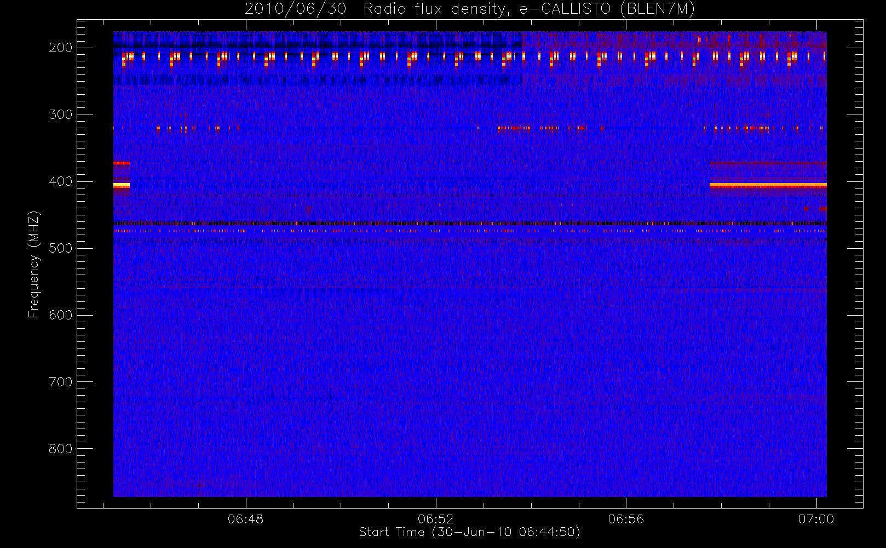Screen dimensions: 886x548
Task: Click the 300 frequency tick label
Action: click(61, 115)
